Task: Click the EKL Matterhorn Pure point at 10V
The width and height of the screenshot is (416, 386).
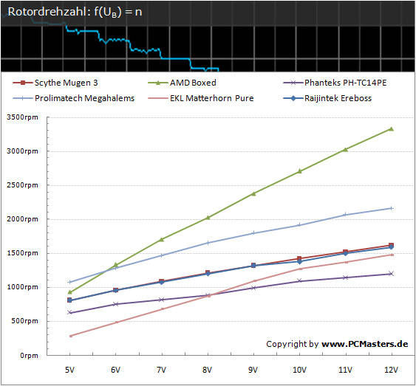Action: point(300,269)
